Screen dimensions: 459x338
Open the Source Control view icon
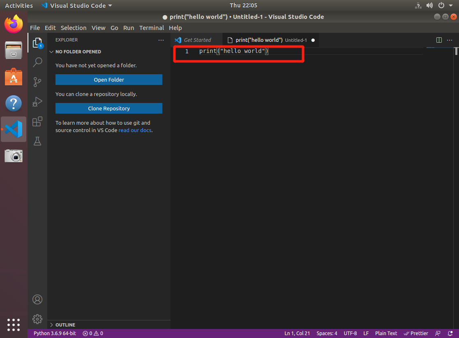37,82
